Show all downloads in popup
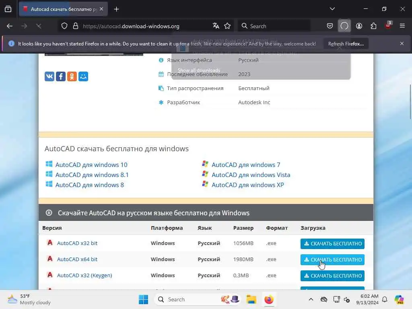The height and width of the screenshot is (309, 412). click(199, 70)
